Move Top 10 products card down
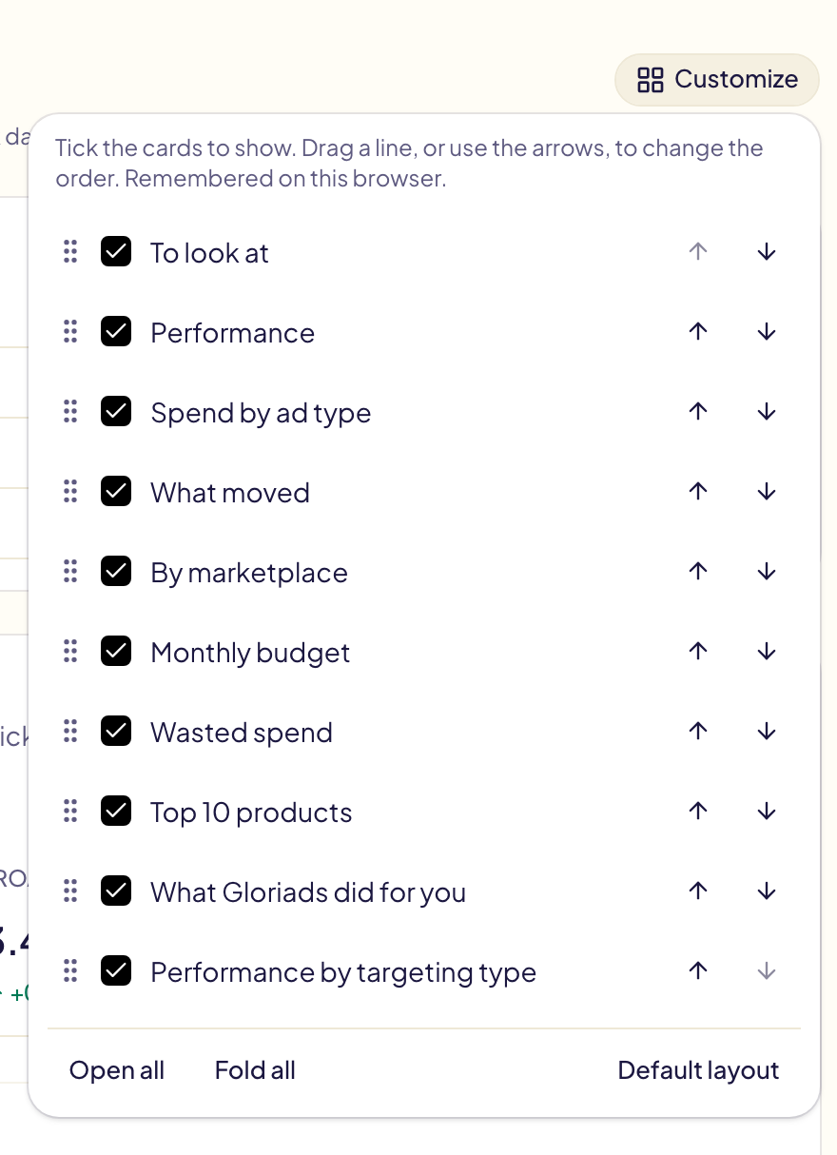Viewport: 837px width, 1155px height. (x=767, y=811)
